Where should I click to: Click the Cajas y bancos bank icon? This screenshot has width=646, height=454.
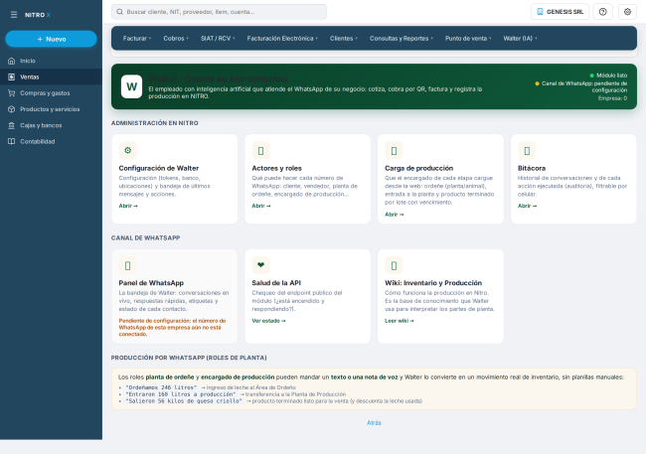[x=12, y=125]
